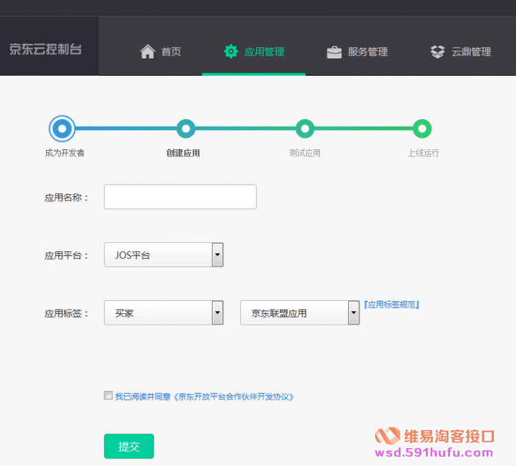Click the 创建应用 step label
516x466 pixels.
tap(183, 153)
